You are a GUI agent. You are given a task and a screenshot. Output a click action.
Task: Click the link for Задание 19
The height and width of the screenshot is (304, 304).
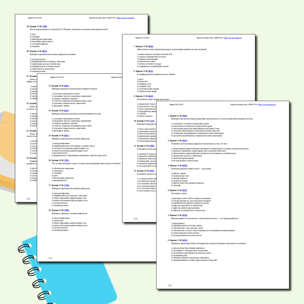pyautogui.click(x=44, y=26)
